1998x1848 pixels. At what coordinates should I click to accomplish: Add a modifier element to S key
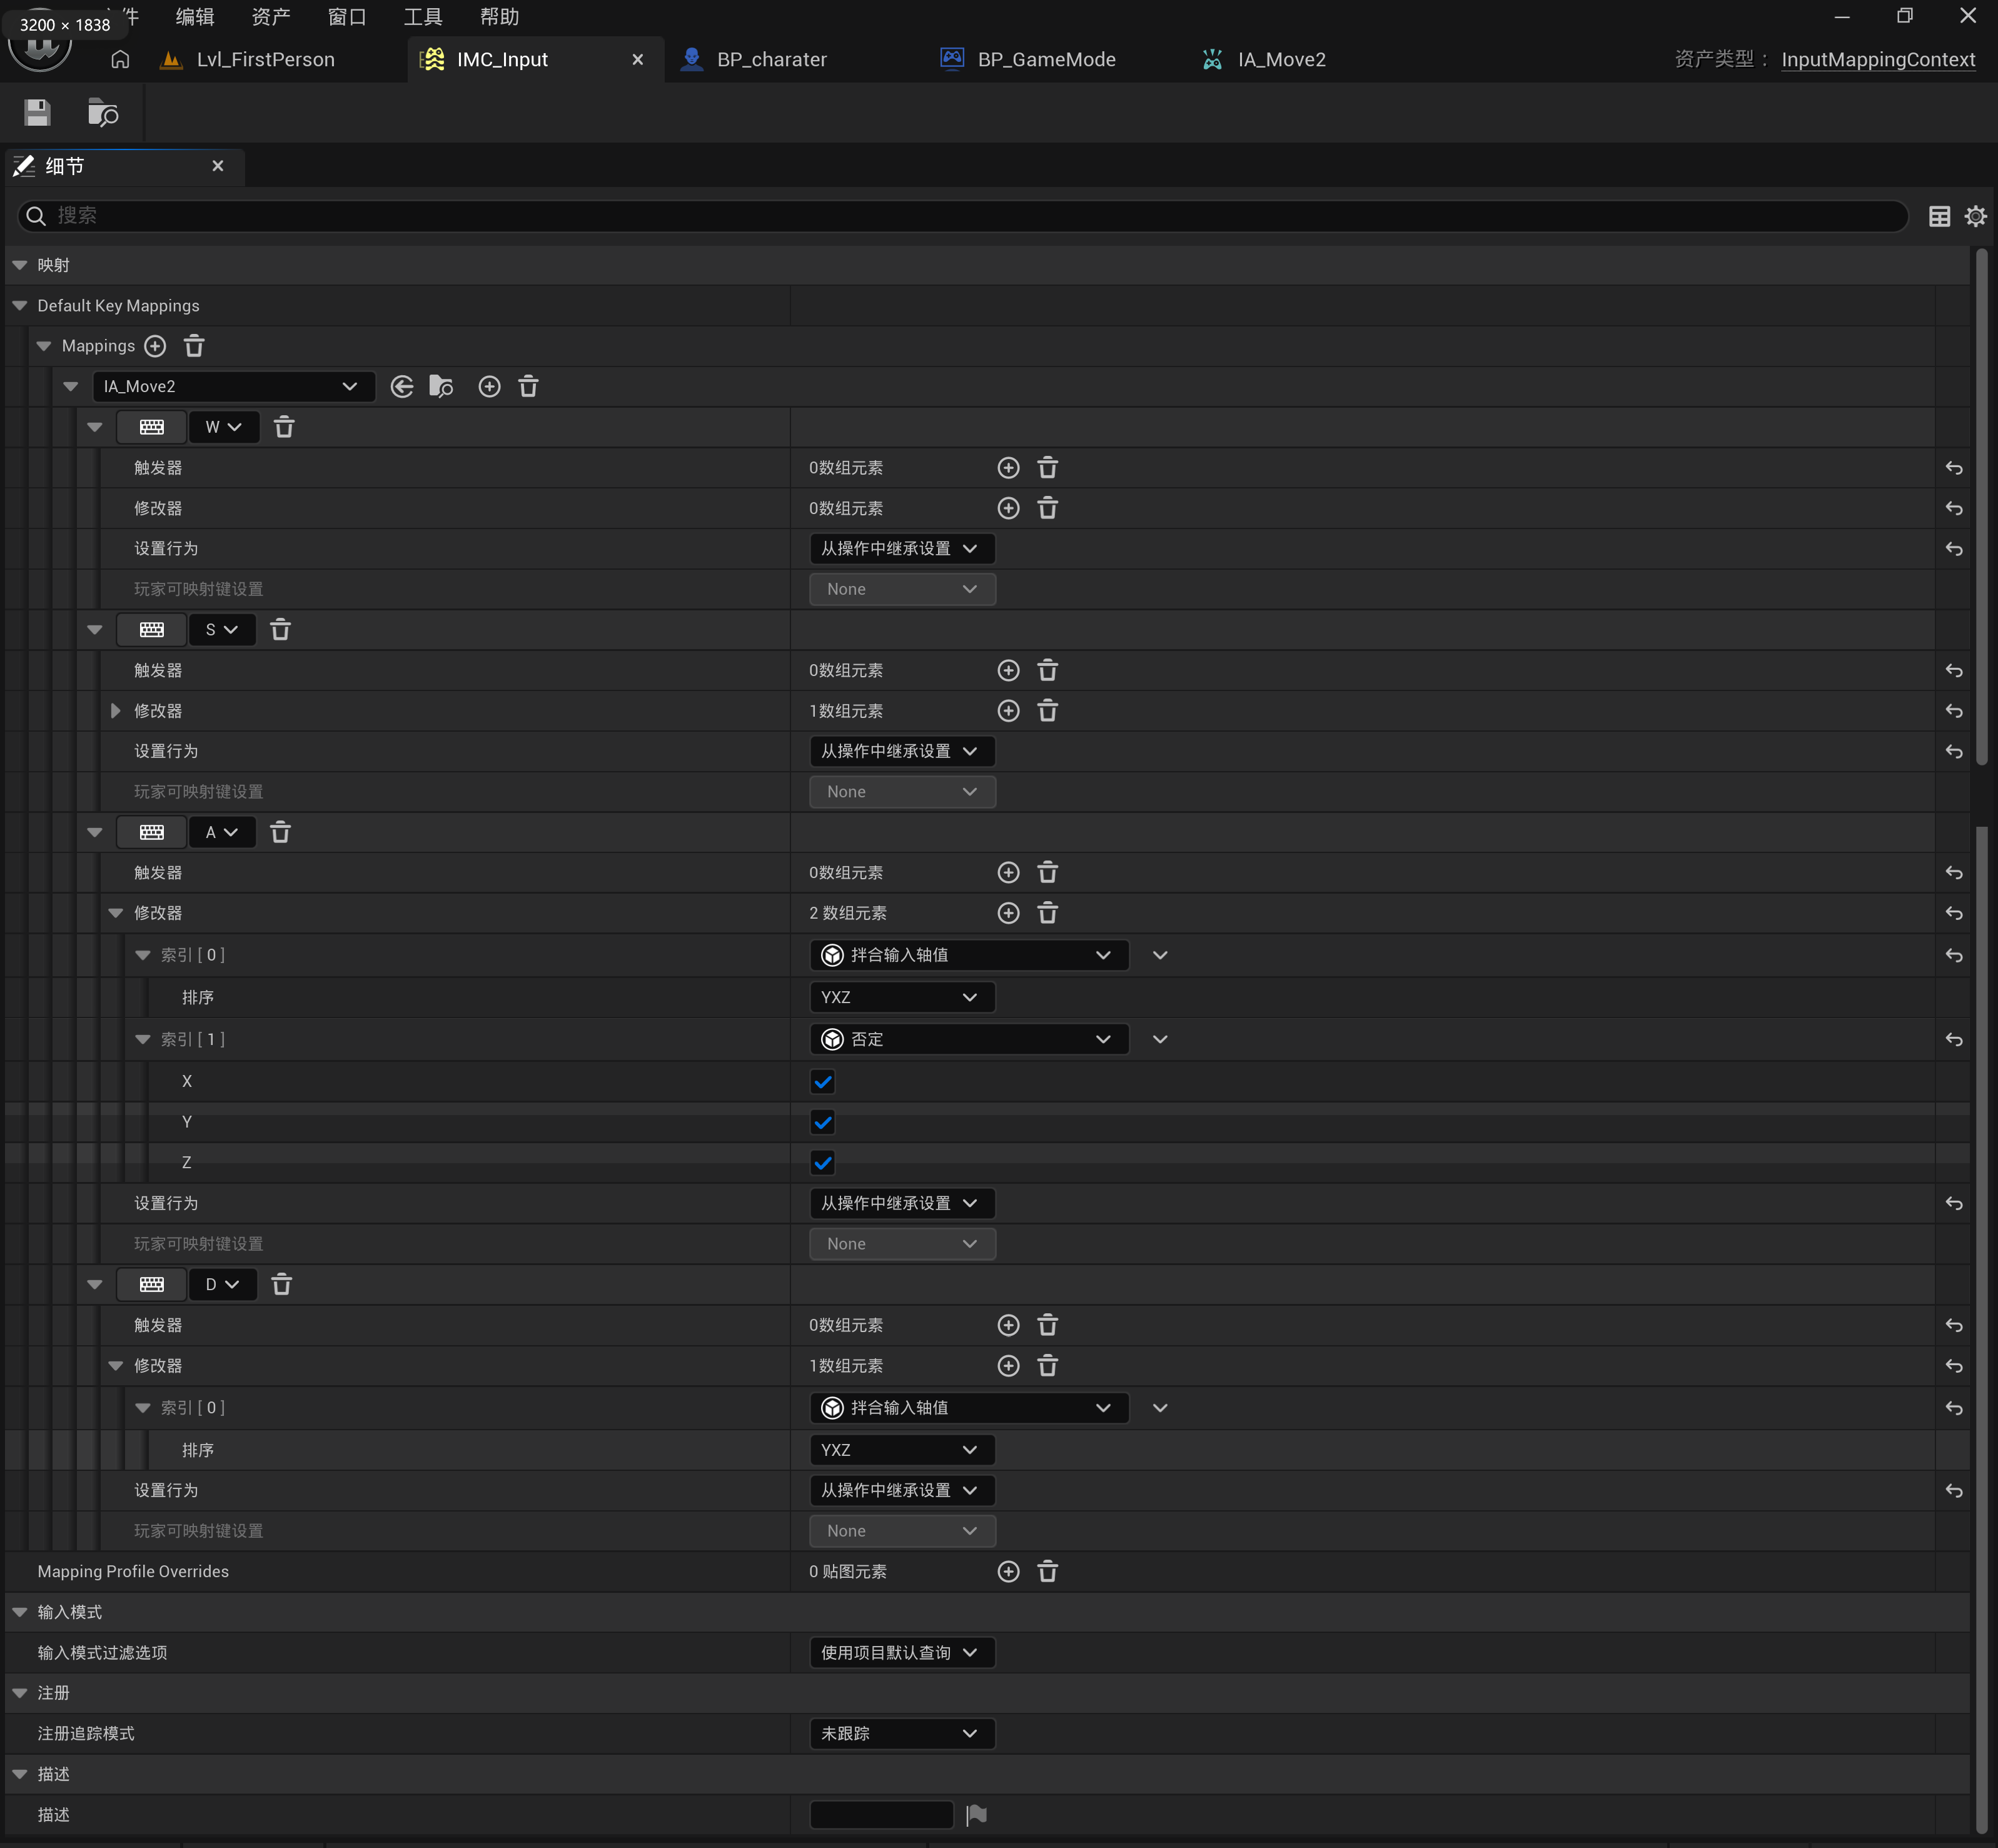[1008, 711]
